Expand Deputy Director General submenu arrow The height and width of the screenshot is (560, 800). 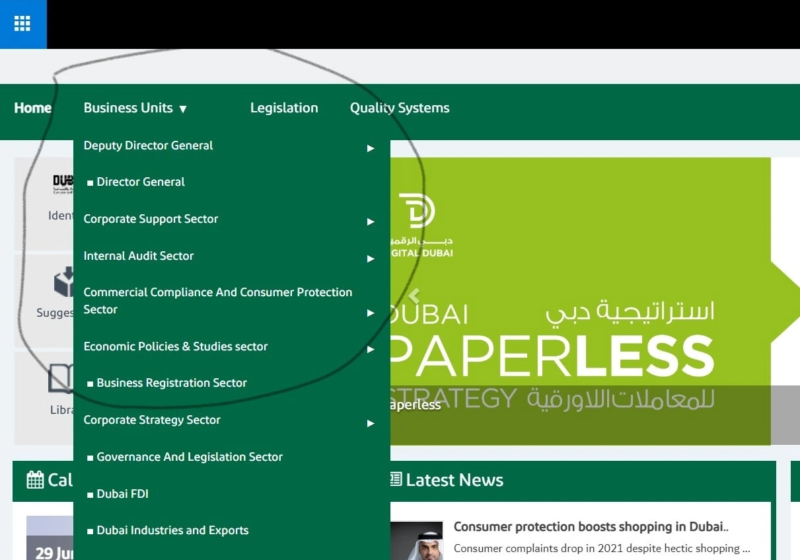(371, 148)
